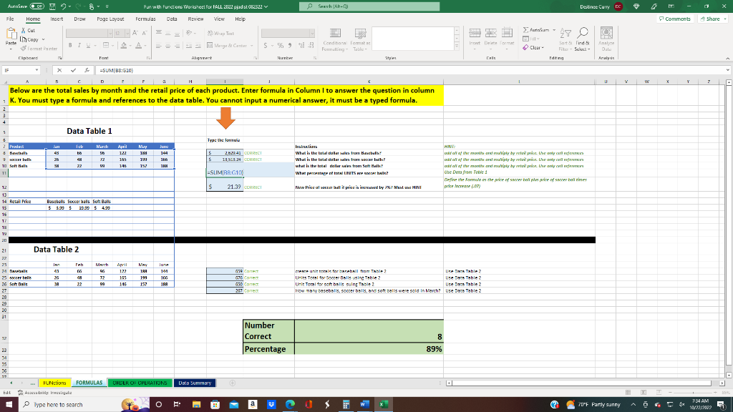Open Conditional Formatting menu
733x412 pixels.
(x=335, y=39)
